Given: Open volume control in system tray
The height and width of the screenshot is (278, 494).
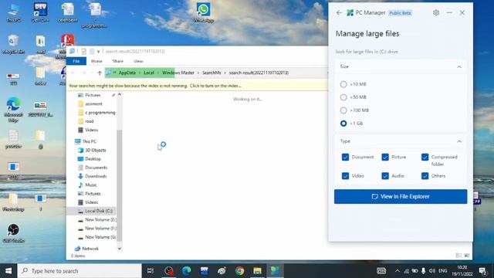Looking at the screenshot, I should [432, 271].
